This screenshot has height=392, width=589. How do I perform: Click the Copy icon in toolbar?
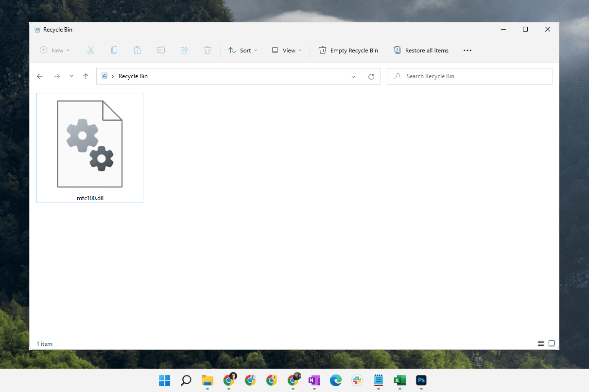[x=114, y=50]
